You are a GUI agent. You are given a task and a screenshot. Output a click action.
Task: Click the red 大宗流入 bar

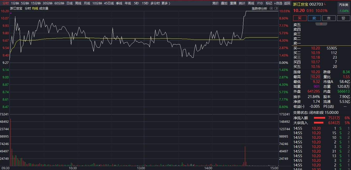319,123
